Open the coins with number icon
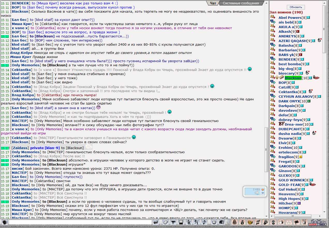Image resolution: width=329 pixels, height=228 pixels. [266, 222]
